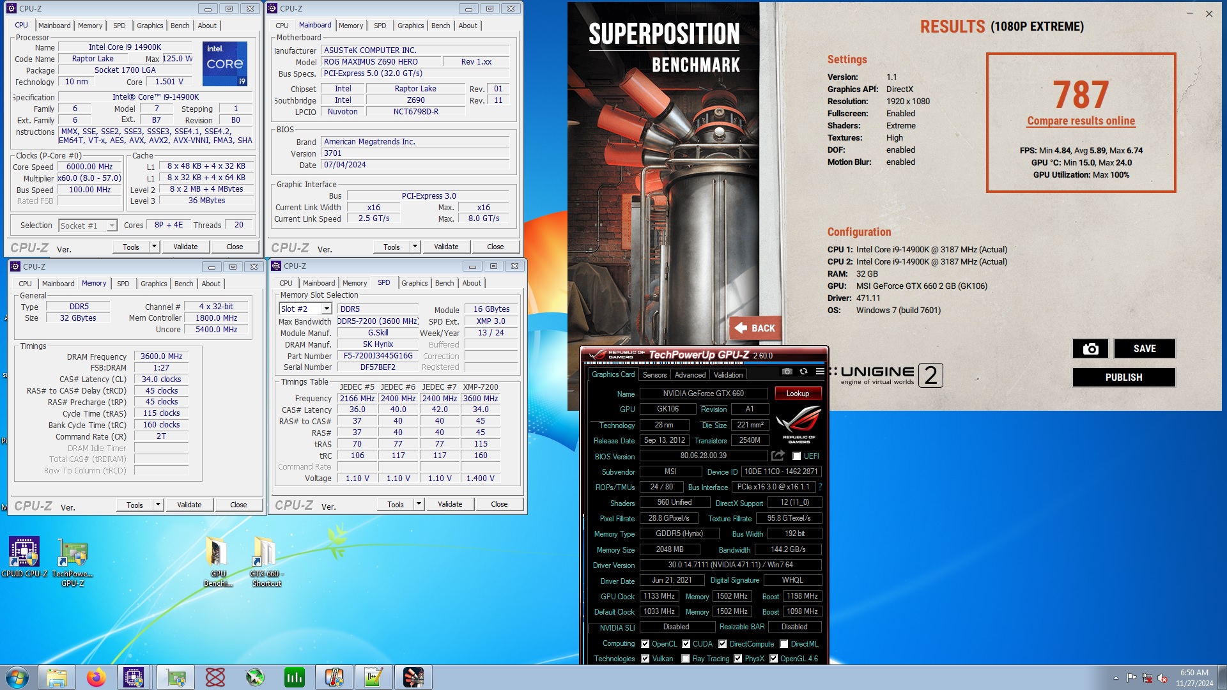Switch to the Advanced tab in GPU-Z
The width and height of the screenshot is (1227, 690).
click(x=690, y=375)
